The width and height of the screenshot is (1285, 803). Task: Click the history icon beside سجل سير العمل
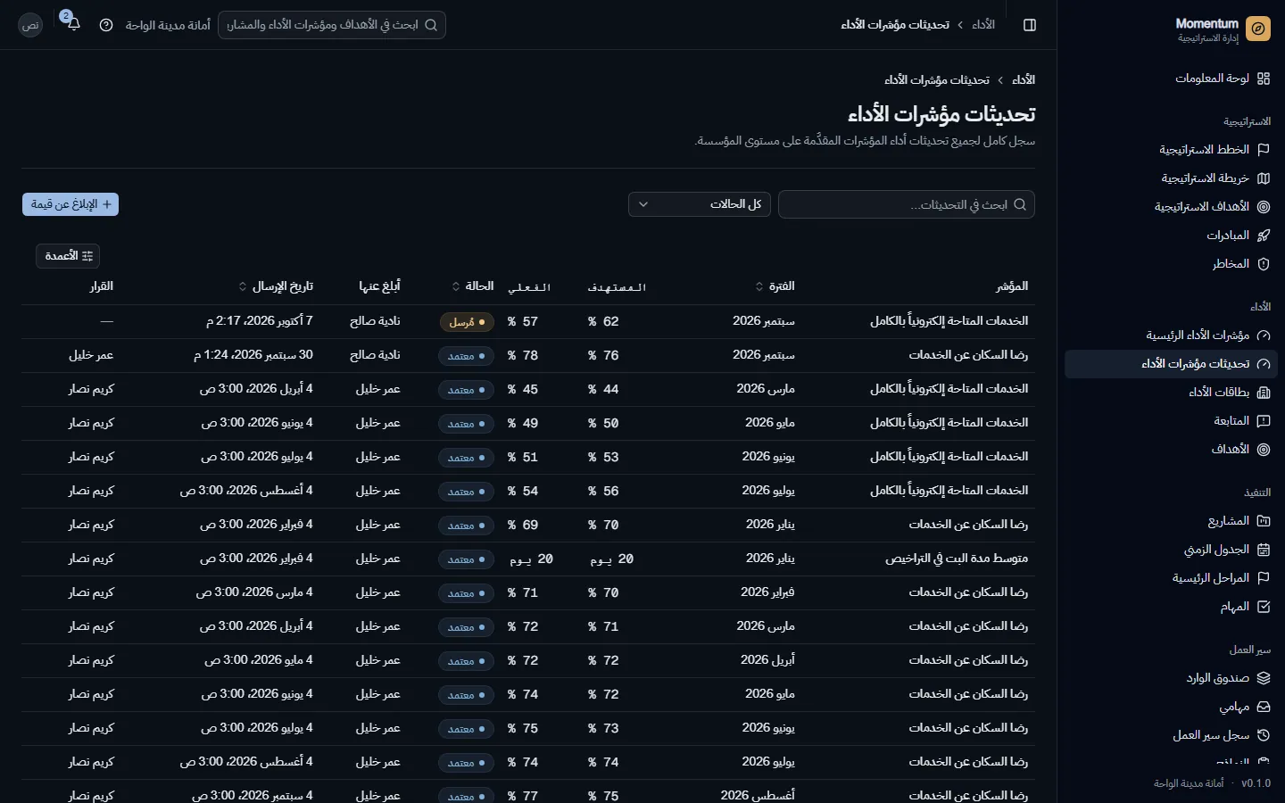(x=1264, y=735)
